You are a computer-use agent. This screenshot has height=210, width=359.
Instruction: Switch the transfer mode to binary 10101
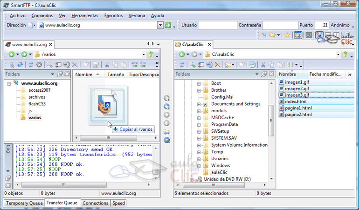[x=143, y=65]
